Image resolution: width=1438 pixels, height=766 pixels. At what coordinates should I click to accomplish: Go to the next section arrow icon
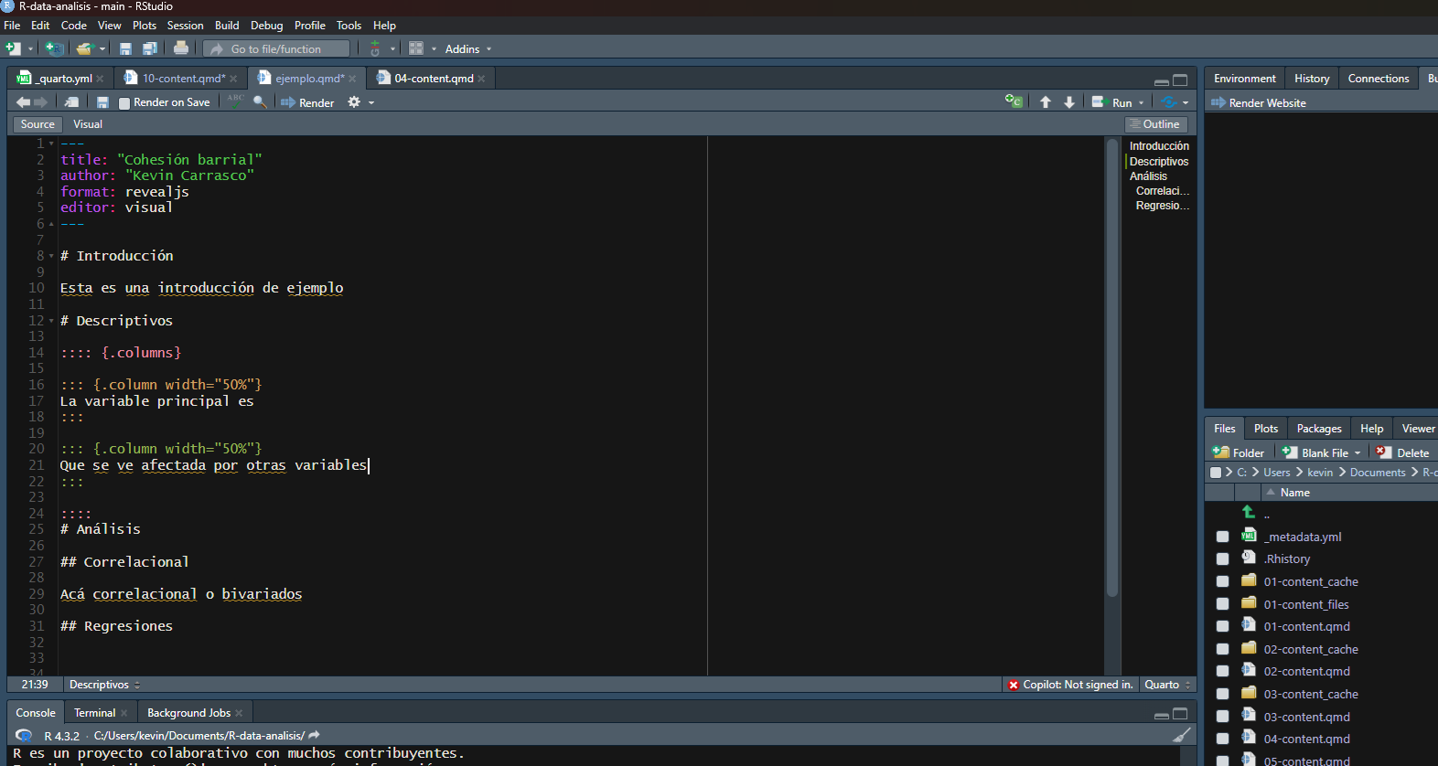(x=1069, y=102)
